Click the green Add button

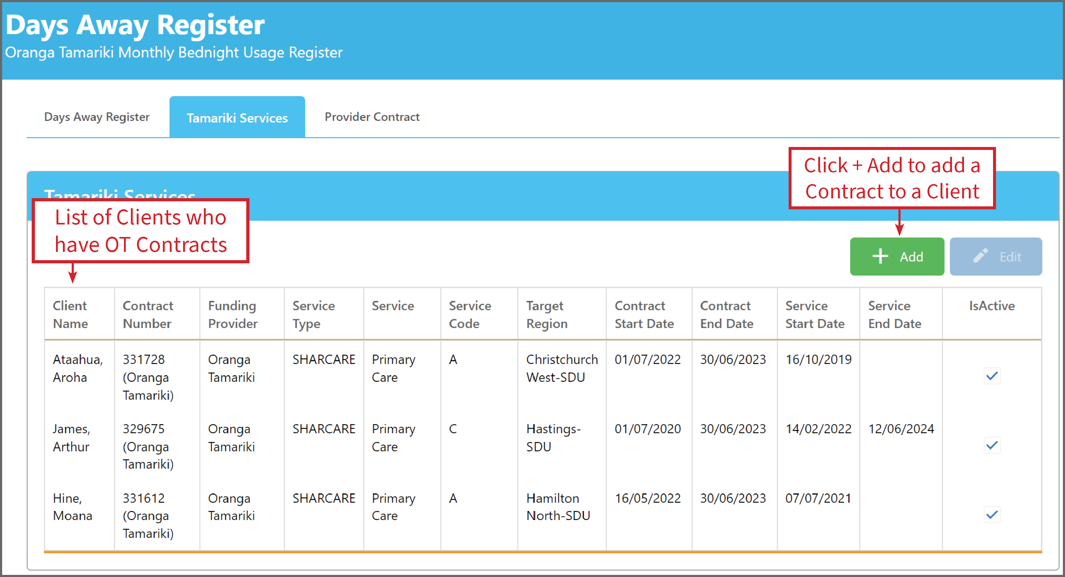click(x=897, y=256)
